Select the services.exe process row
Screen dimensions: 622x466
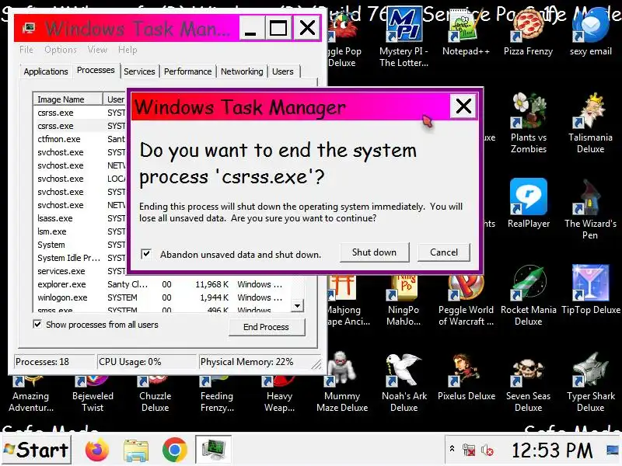(x=81, y=271)
